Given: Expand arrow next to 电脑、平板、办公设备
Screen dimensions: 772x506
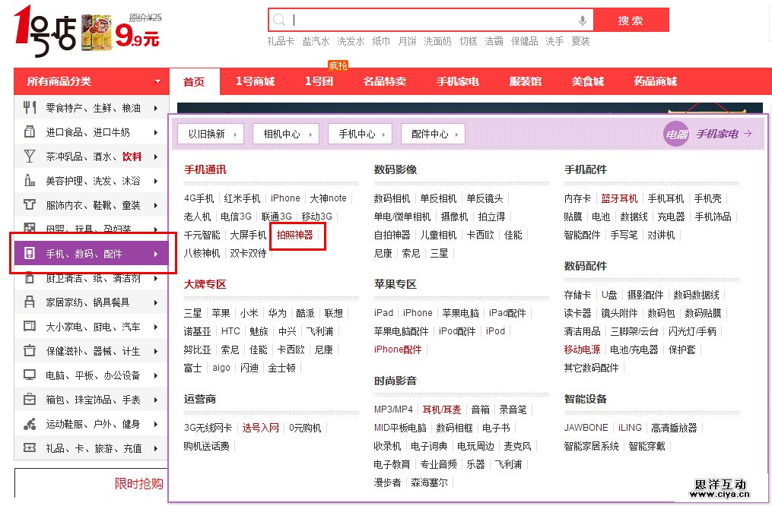Looking at the screenshot, I should [156, 375].
